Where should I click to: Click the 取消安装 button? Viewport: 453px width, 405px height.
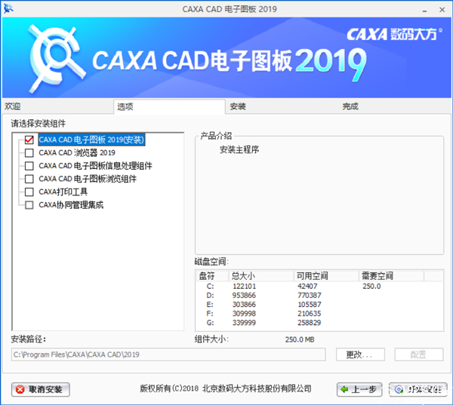click(41, 389)
